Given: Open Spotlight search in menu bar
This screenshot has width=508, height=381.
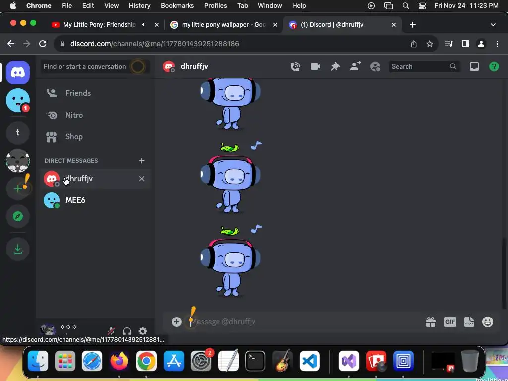Looking at the screenshot, I should click(406, 6).
